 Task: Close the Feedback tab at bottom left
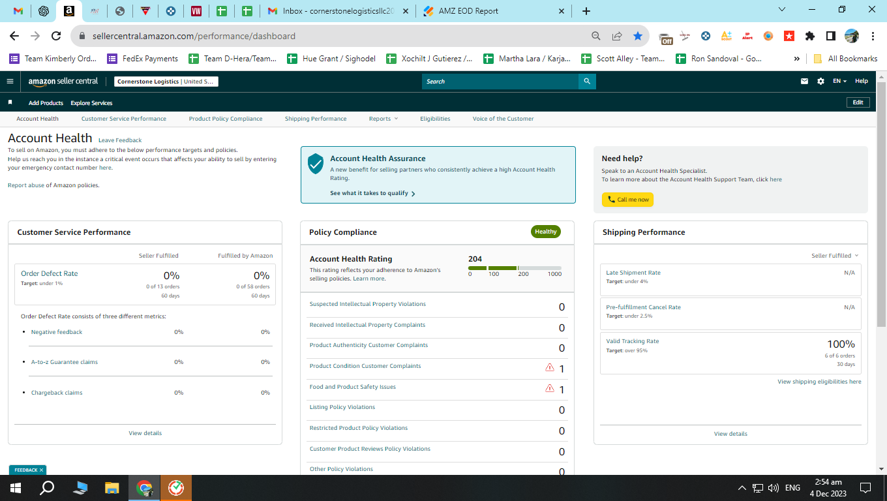41,470
